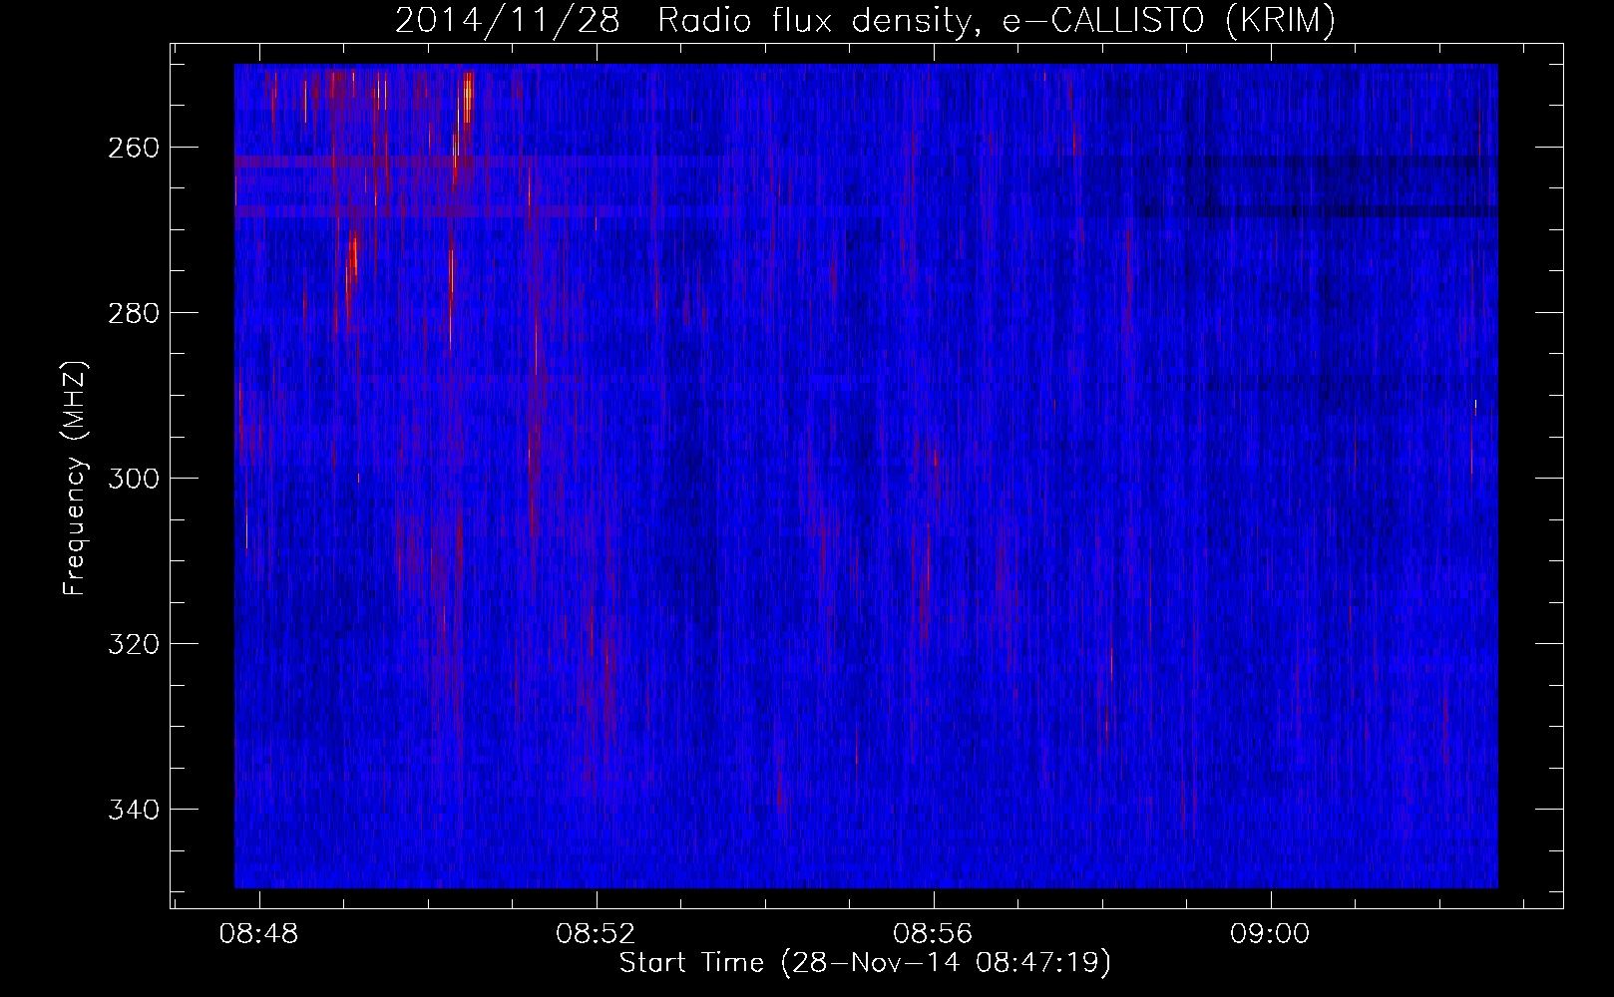Click the 09:00 time tick label
This screenshot has width=1614, height=997.
coord(1271,934)
